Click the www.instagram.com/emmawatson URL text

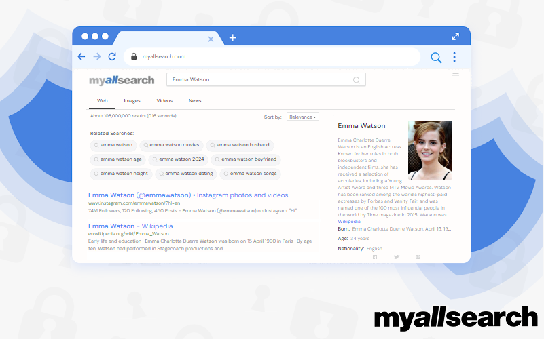[x=134, y=203]
